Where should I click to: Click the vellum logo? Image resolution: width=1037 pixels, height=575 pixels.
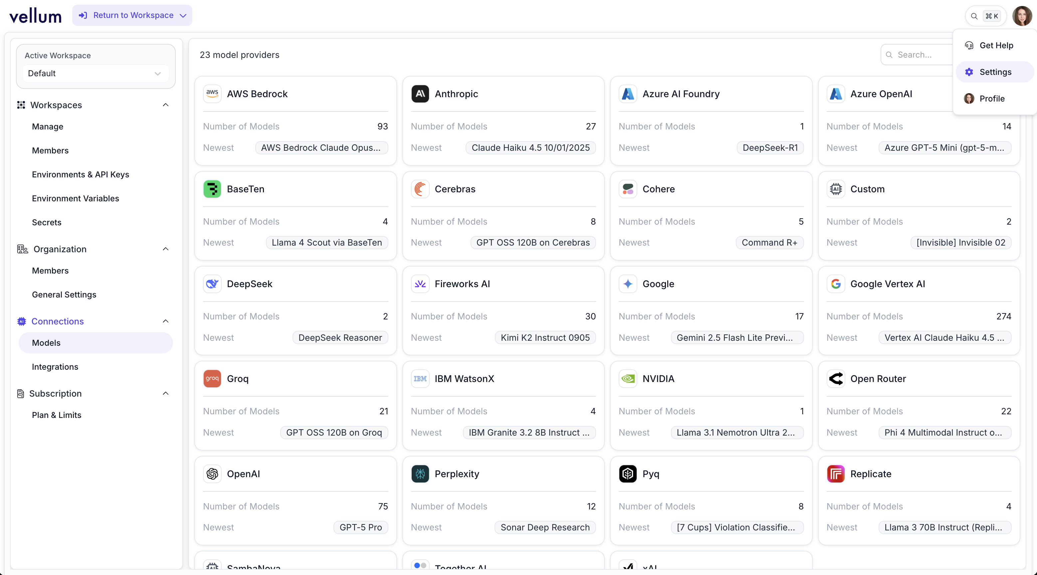(35, 15)
